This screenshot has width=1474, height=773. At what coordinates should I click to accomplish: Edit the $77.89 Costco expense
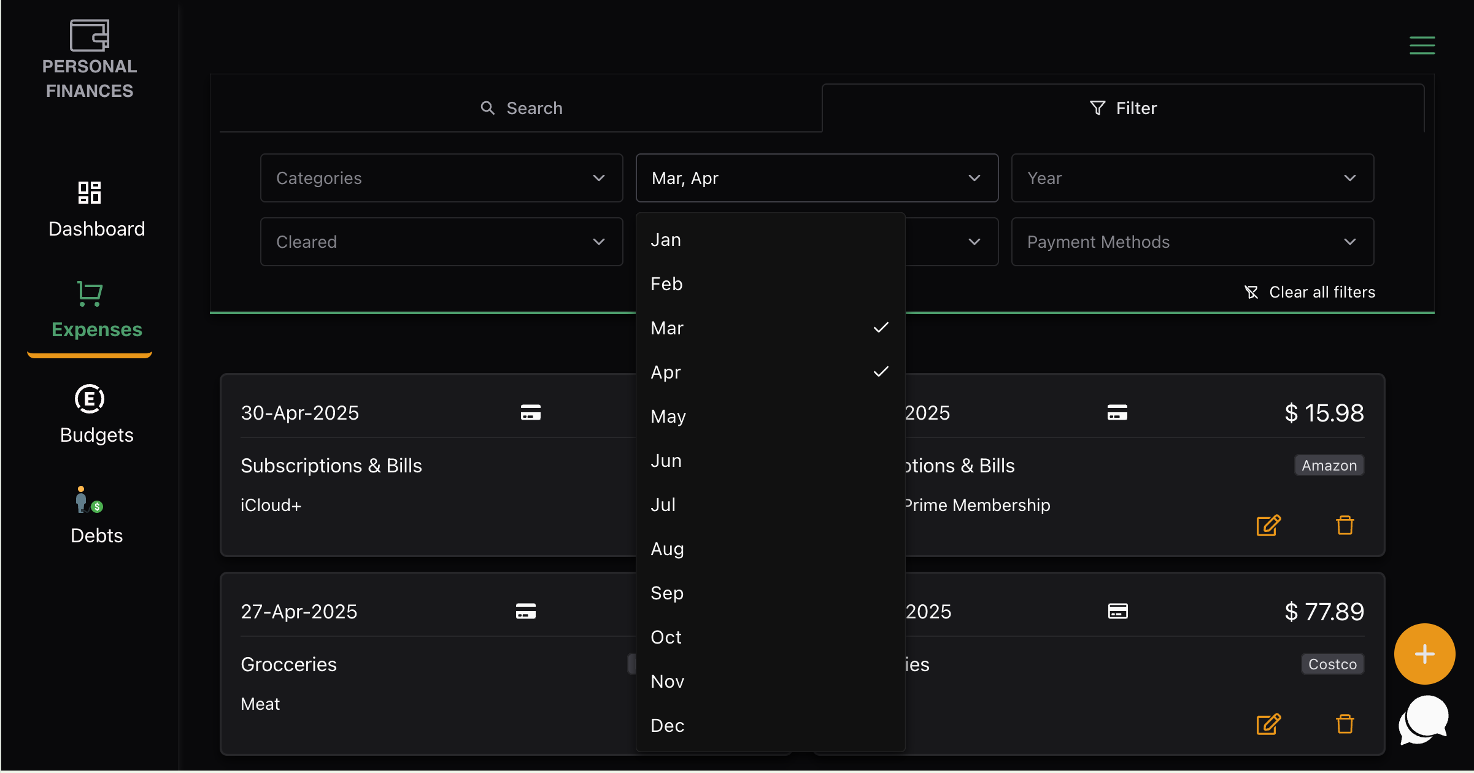point(1268,725)
